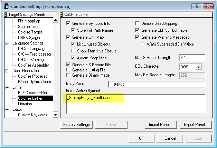Confirm settings with OK button
217x148 pixels.
pos(141,138)
